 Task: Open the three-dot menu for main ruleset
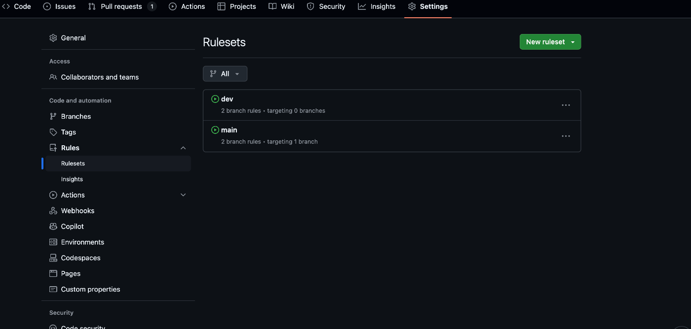point(566,136)
